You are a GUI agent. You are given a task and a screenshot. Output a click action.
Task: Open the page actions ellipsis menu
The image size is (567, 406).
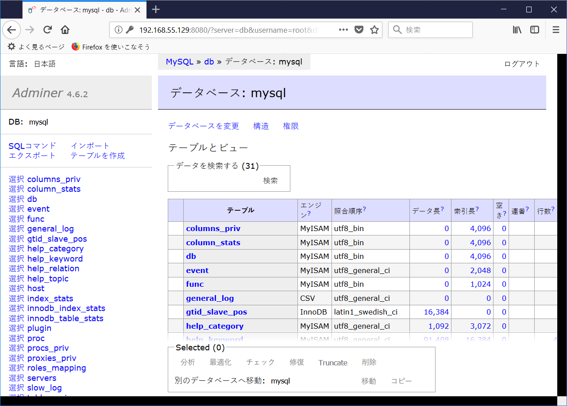(343, 30)
